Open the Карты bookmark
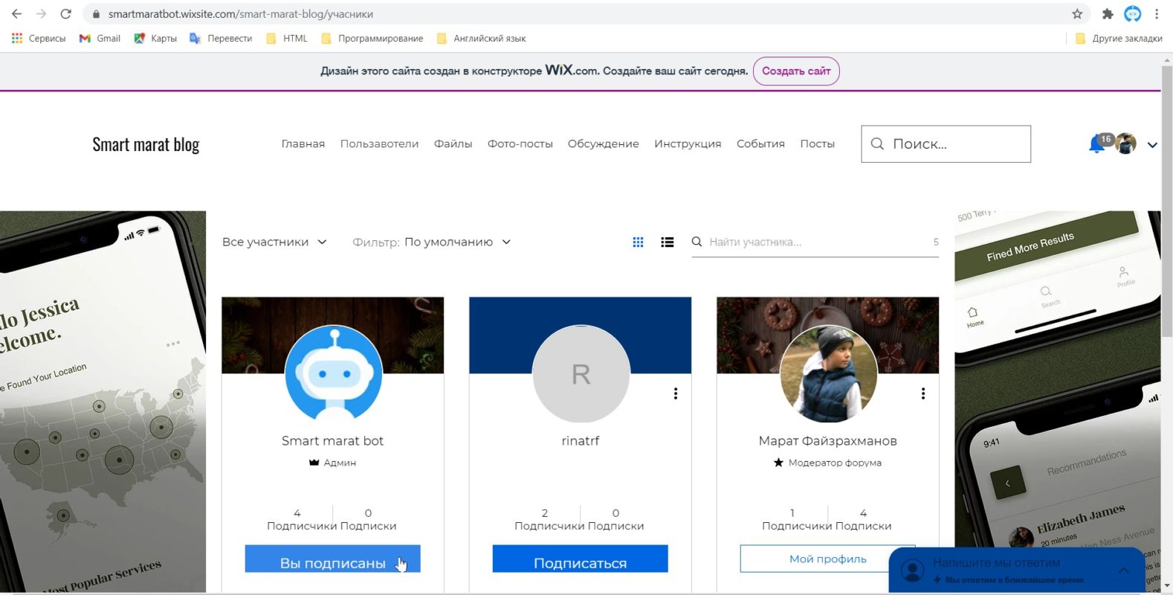 [155, 38]
